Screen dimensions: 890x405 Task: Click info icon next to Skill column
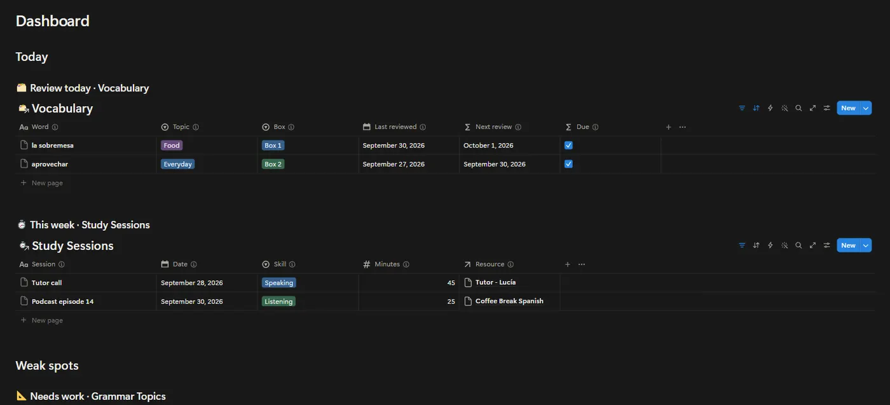coord(292,264)
